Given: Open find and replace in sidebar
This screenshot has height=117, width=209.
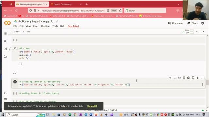Looking at the screenshot, I should pos(5,41).
